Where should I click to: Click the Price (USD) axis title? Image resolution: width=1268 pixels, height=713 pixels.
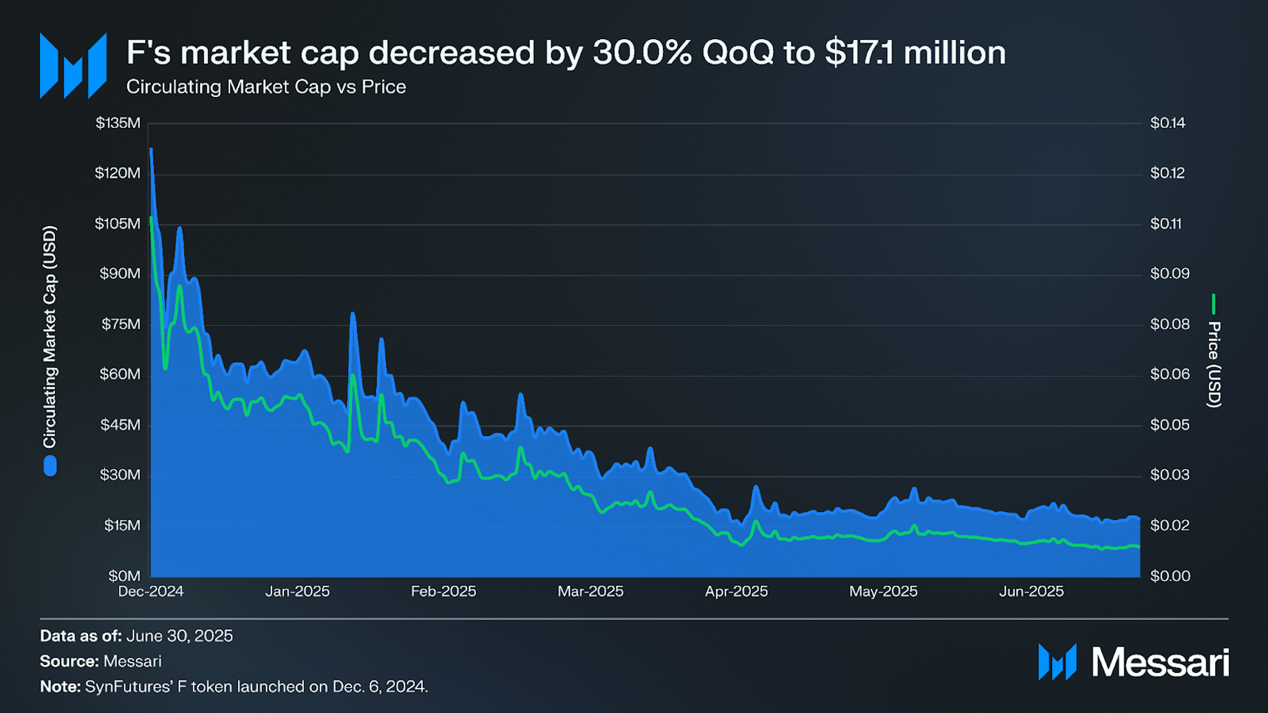point(1214,364)
